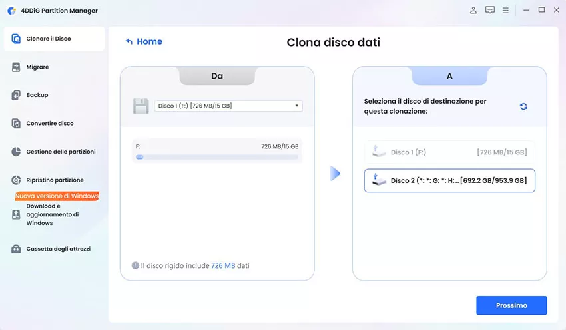Click the Nuova versione di Windows badge
Image resolution: width=566 pixels, height=330 pixels.
(57, 196)
